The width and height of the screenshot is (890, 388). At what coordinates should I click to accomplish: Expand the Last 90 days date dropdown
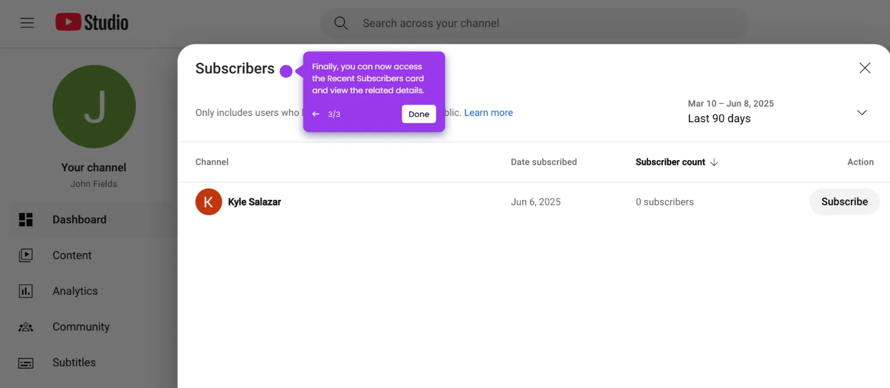tap(777, 112)
